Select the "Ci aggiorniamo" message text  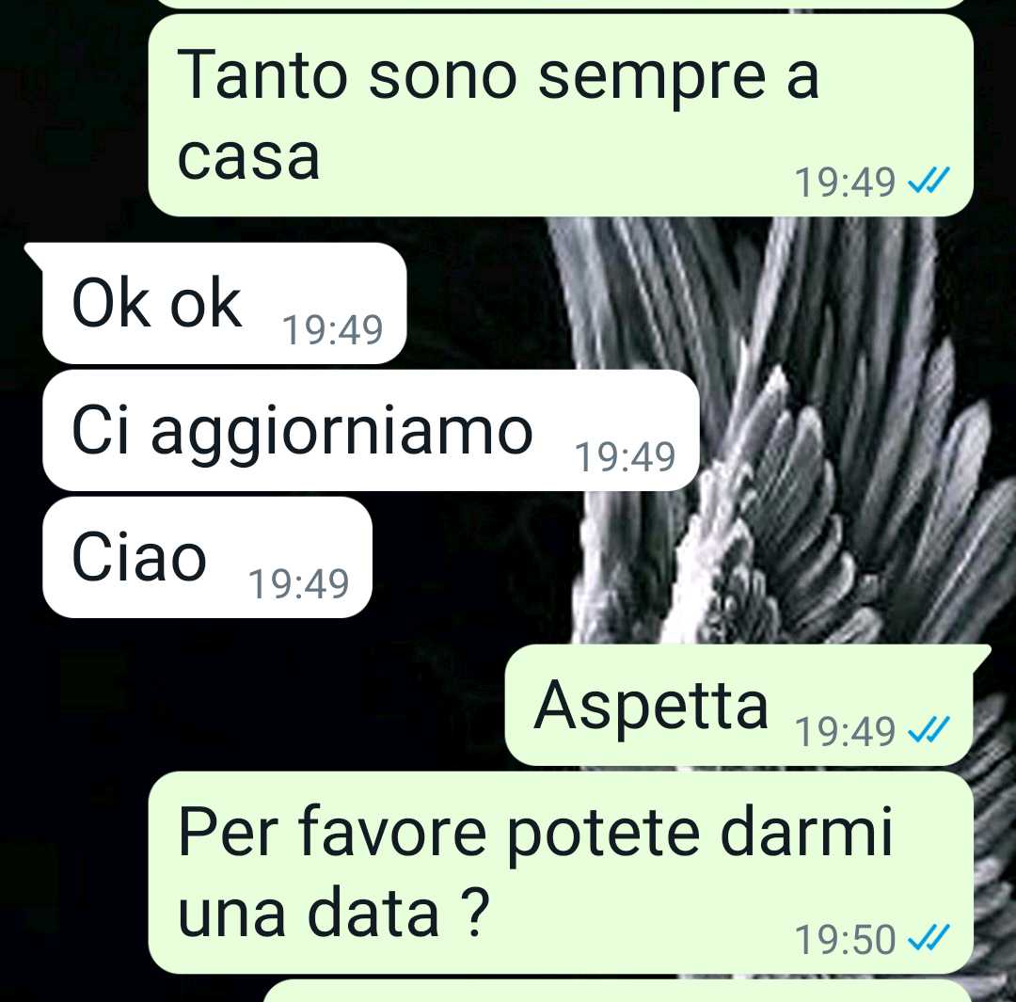[x=302, y=432]
